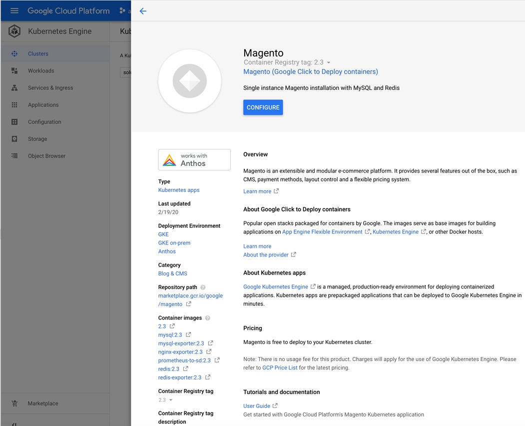Click external icon next to User Guide
Viewport: 525px width, 426px height.
[275, 405]
